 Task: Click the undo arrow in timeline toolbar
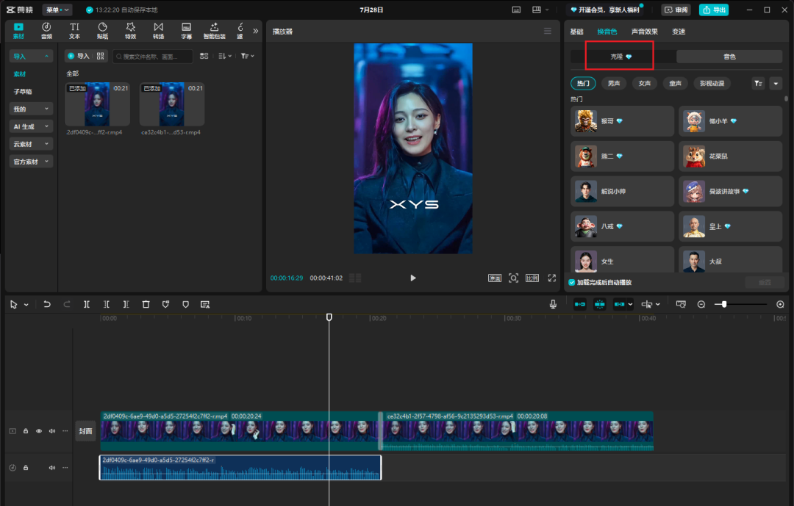(47, 304)
